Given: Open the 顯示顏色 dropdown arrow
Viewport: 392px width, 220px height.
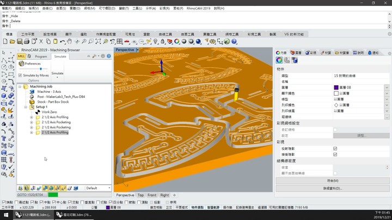Looking at the screenshot, I should (x=387, y=93).
